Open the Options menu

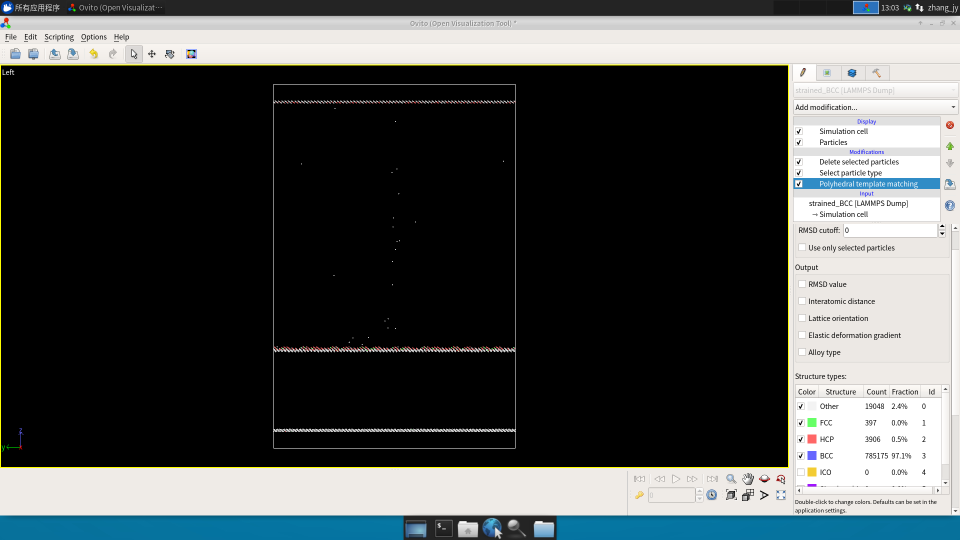coord(93,37)
